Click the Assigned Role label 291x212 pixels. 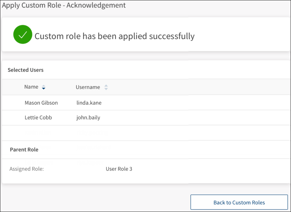click(27, 169)
